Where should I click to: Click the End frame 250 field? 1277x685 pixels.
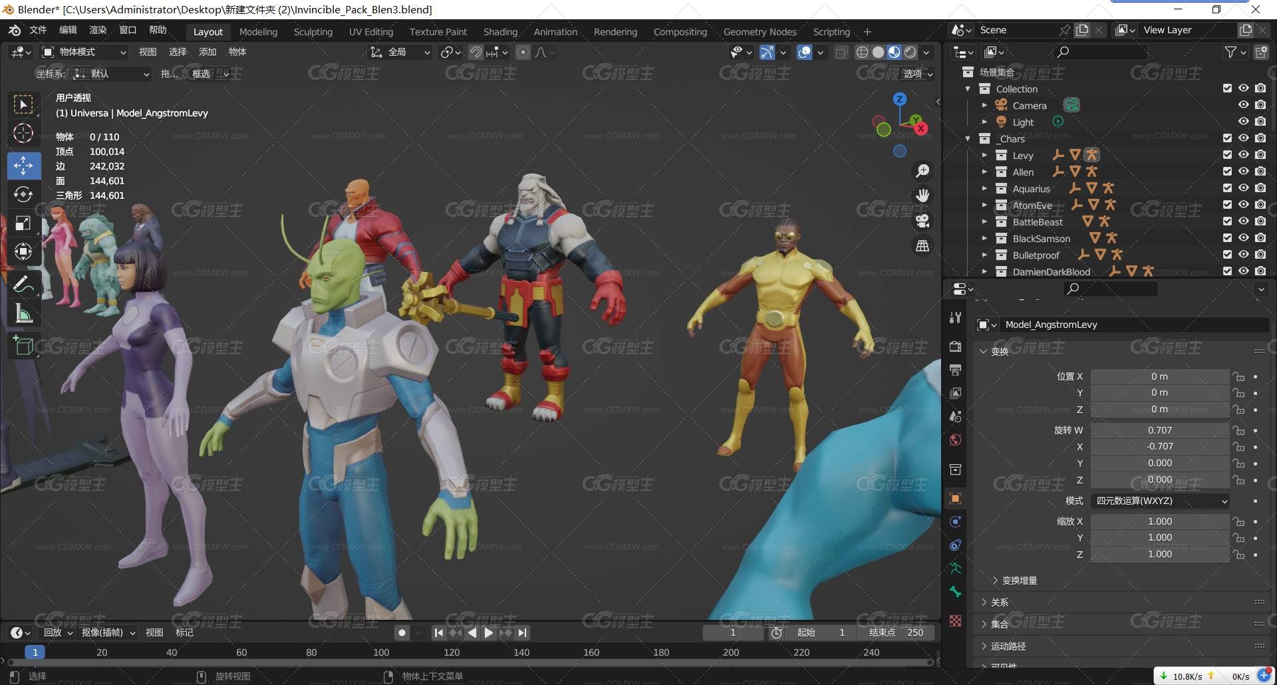(x=896, y=632)
